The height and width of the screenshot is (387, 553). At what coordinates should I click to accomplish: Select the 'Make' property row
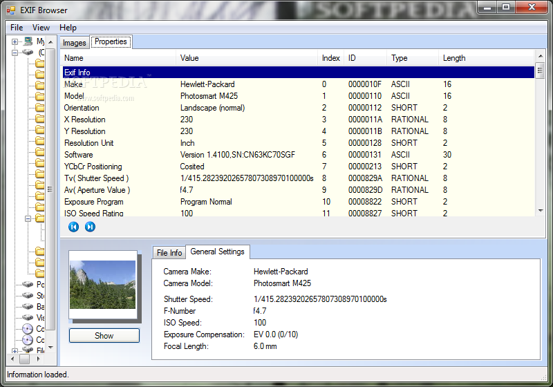(299, 84)
